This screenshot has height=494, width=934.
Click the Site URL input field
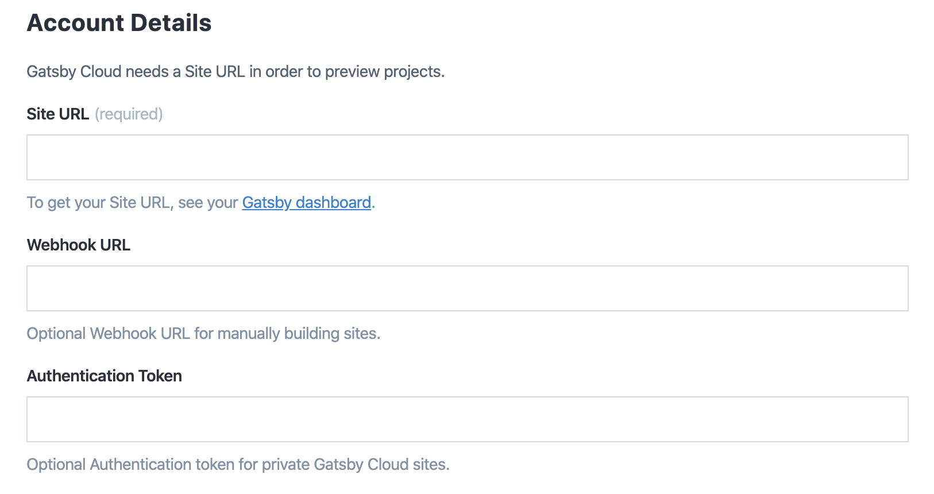[467, 157]
